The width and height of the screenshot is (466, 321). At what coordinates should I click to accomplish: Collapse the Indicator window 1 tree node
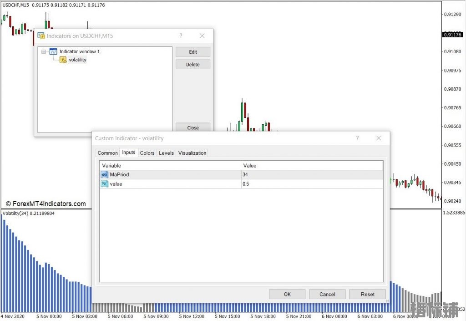(44, 52)
